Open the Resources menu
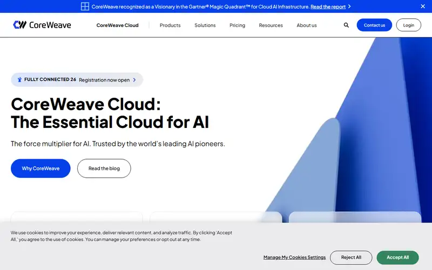Screen dimensions: 432x270 click(271, 25)
